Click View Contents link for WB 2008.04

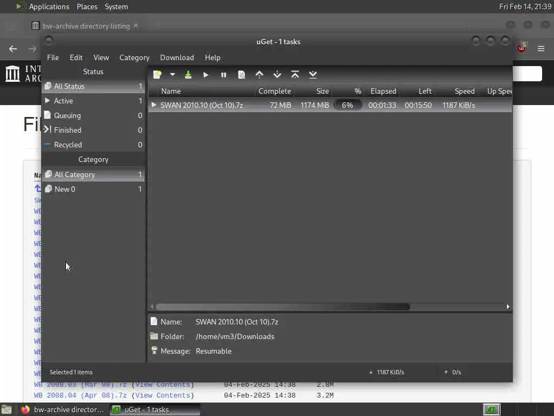163,395
